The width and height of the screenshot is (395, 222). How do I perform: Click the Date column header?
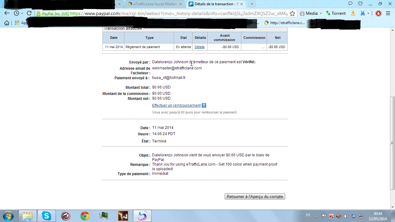coord(114,38)
